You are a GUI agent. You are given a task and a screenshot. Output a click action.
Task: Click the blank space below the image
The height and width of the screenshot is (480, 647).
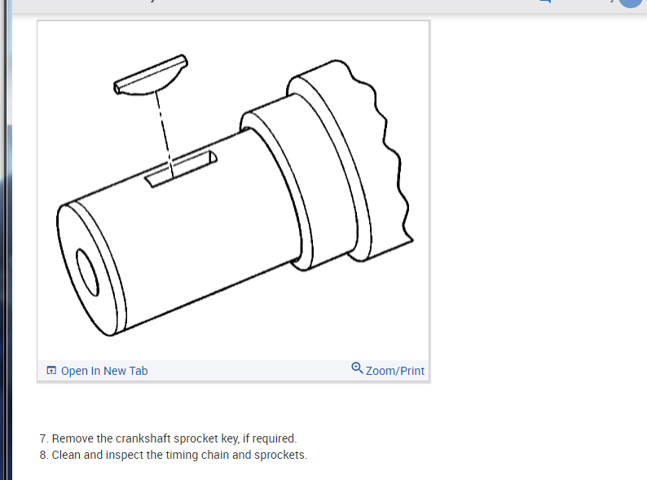233,407
